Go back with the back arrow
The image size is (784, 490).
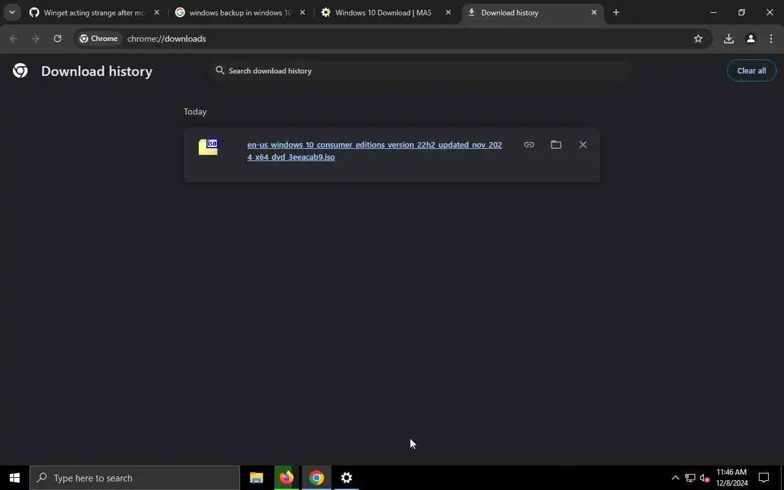13,39
